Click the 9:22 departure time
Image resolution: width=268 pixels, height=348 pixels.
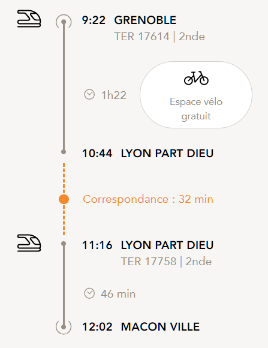coord(94,20)
